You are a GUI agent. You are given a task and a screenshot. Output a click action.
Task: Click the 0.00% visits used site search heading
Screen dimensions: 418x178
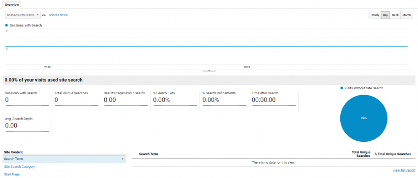tap(43, 80)
